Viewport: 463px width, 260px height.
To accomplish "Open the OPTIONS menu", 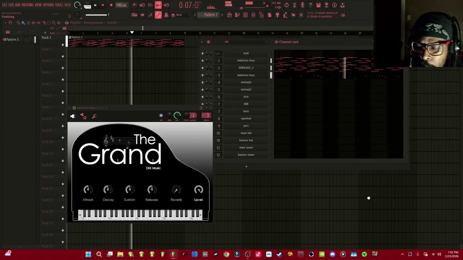I will [48, 5].
